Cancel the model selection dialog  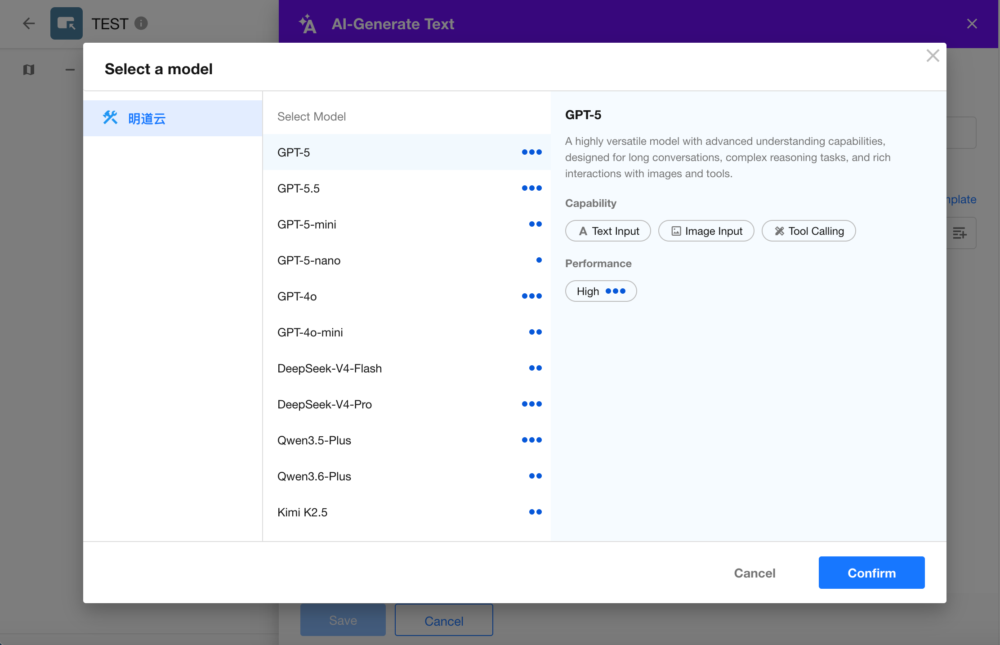coord(754,573)
